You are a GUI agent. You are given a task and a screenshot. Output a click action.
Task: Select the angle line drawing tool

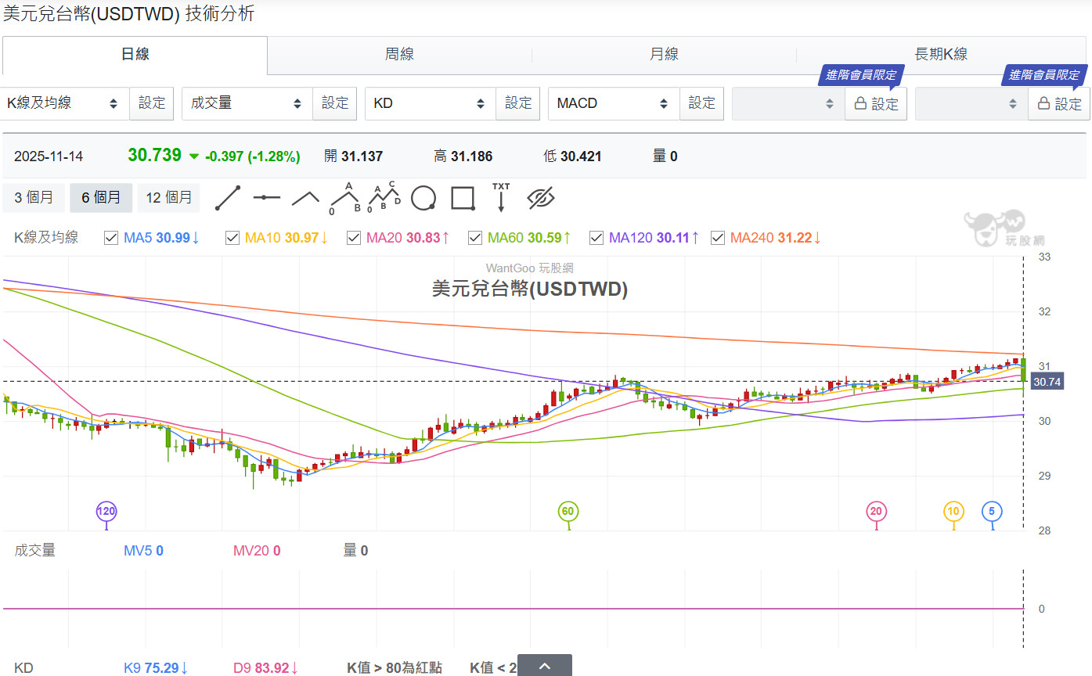[x=305, y=198]
